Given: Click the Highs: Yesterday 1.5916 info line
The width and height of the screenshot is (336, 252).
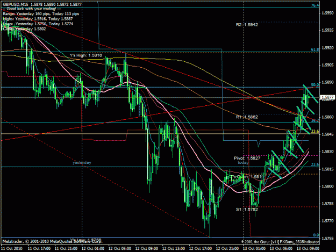Looking at the screenshot, I should [38, 19].
